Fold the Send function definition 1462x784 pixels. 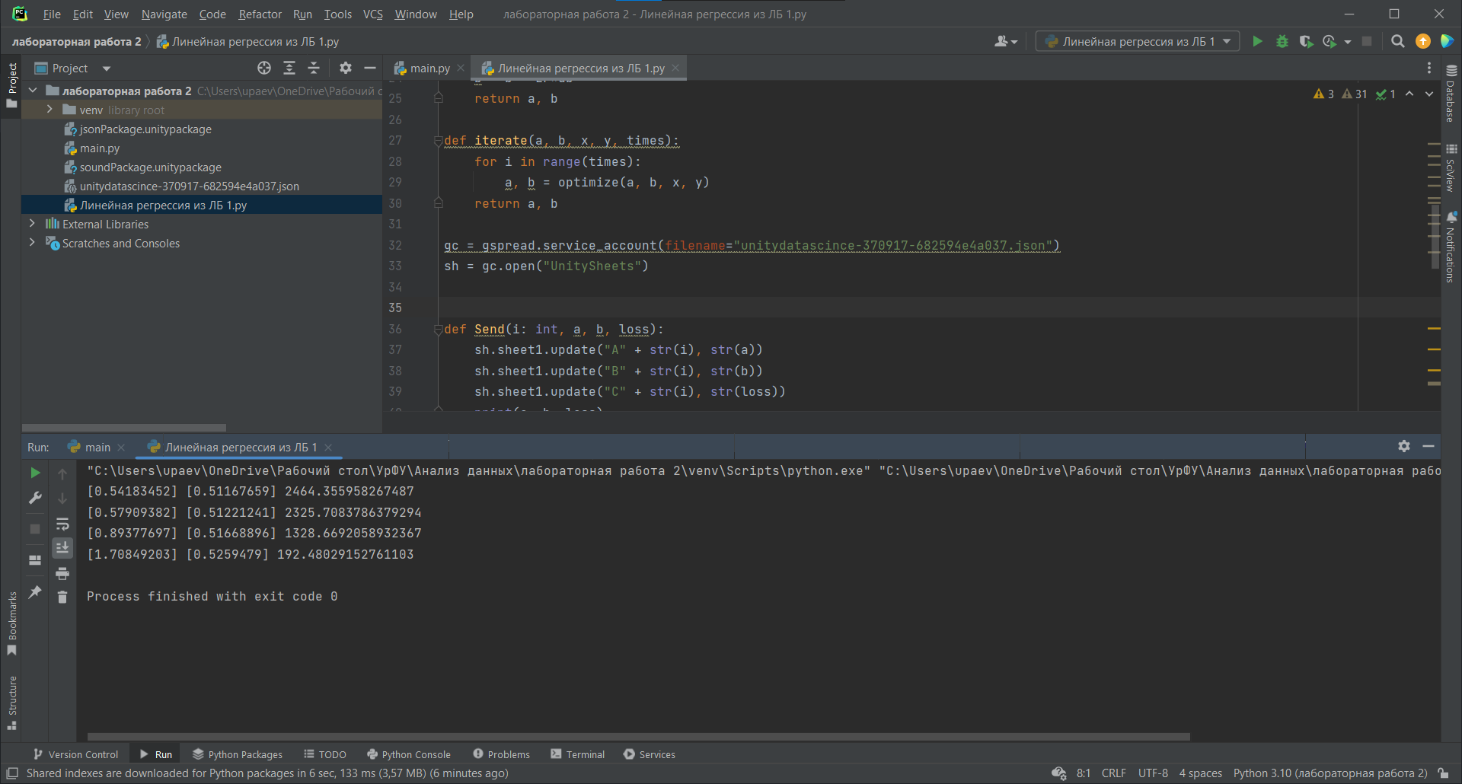point(438,329)
